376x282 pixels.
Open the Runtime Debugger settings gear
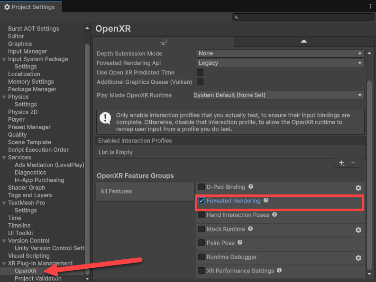coord(358,257)
